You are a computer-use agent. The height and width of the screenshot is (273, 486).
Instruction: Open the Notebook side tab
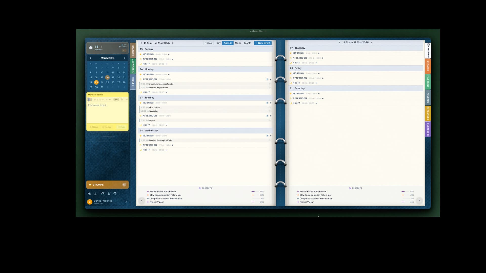428,129
